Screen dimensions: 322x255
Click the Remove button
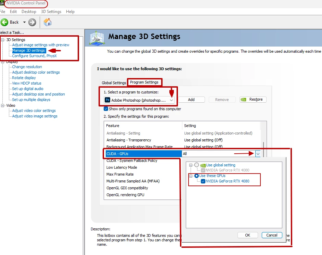coord(222,100)
